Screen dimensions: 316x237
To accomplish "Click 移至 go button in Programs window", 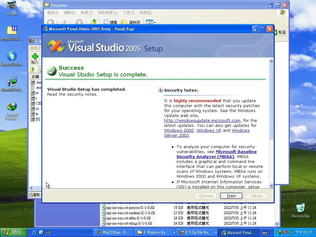I will click(280, 32).
